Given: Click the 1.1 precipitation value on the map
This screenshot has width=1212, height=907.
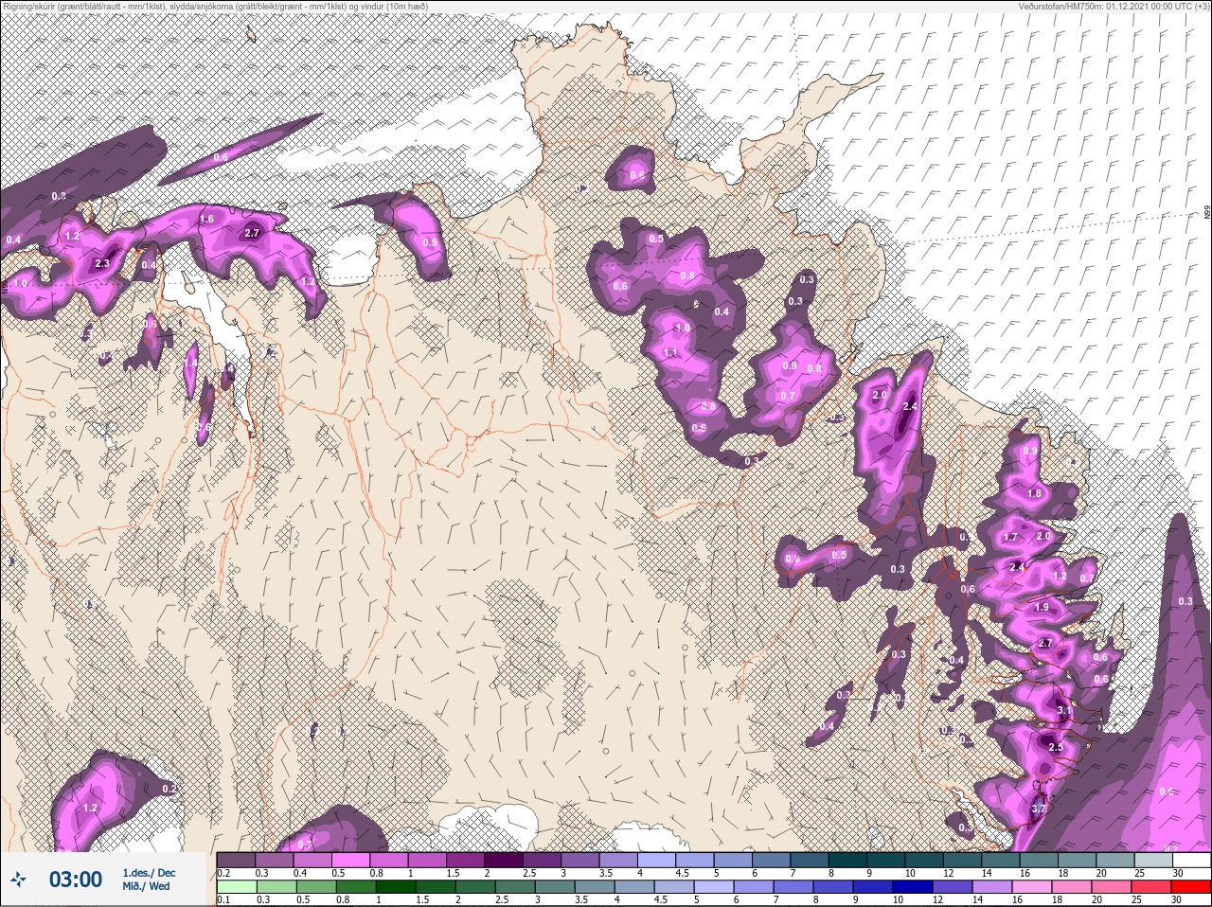Looking at the screenshot, I should [x=671, y=352].
